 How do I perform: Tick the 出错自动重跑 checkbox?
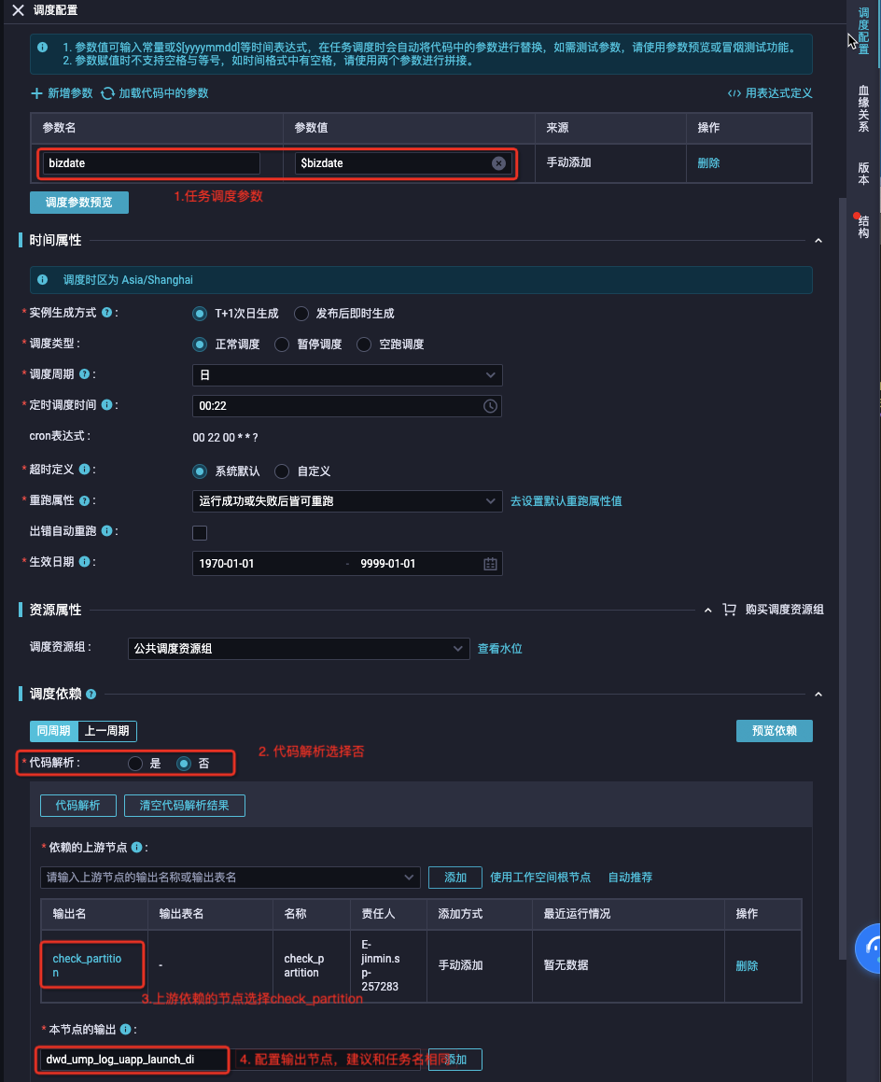tap(200, 533)
